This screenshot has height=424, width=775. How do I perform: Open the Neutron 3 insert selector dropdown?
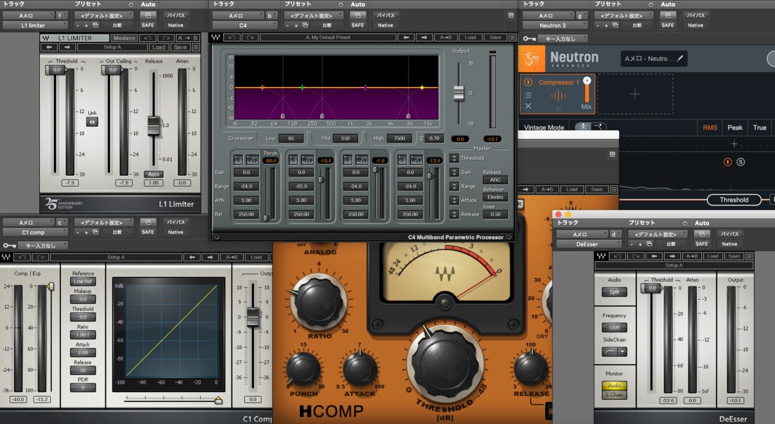pyautogui.click(x=555, y=25)
